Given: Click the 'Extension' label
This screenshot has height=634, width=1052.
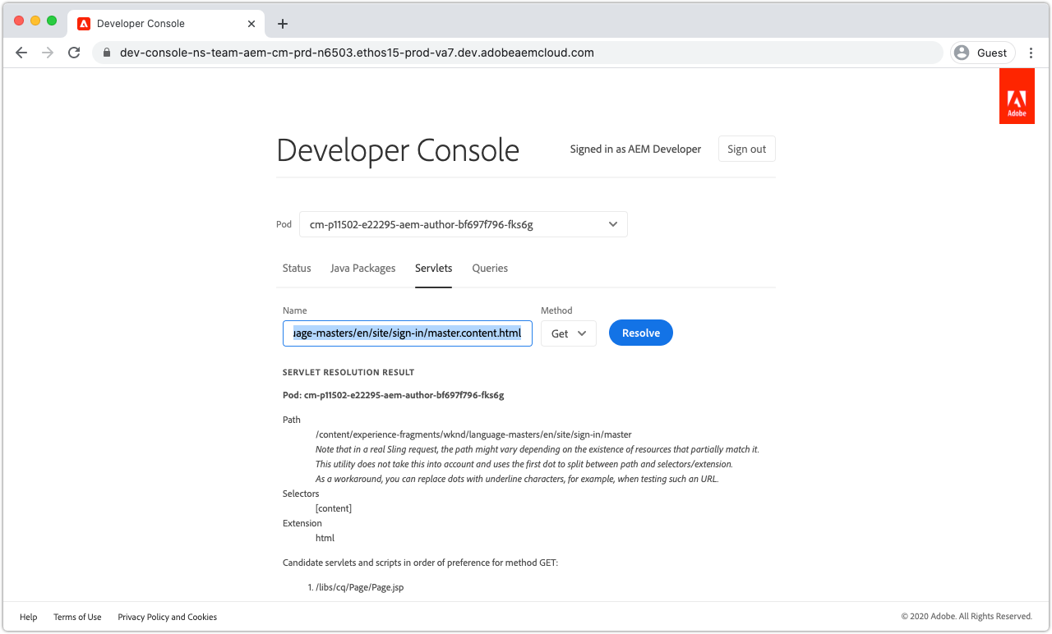Looking at the screenshot, I should tap(302, 523).
